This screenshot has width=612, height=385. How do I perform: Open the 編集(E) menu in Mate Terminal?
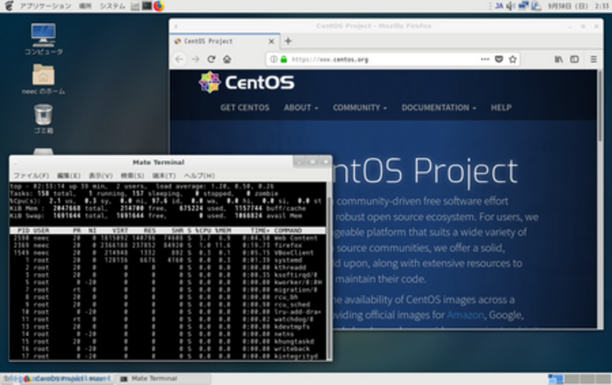[69, 176]
